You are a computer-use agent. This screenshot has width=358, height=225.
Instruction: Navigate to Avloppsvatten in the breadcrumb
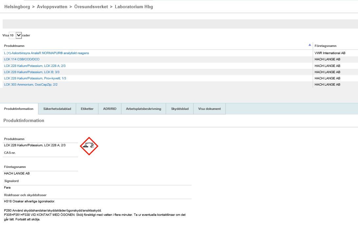tap(52, 7)
